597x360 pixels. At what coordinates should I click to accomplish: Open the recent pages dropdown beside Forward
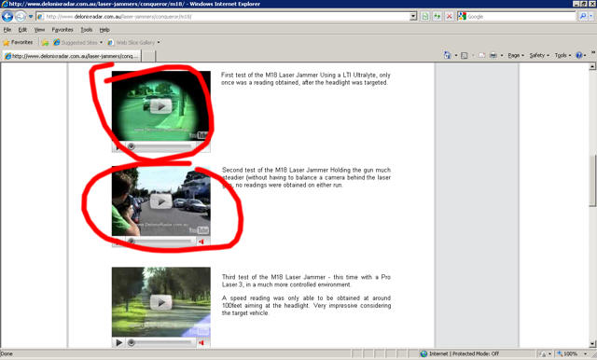coord(31,17)
